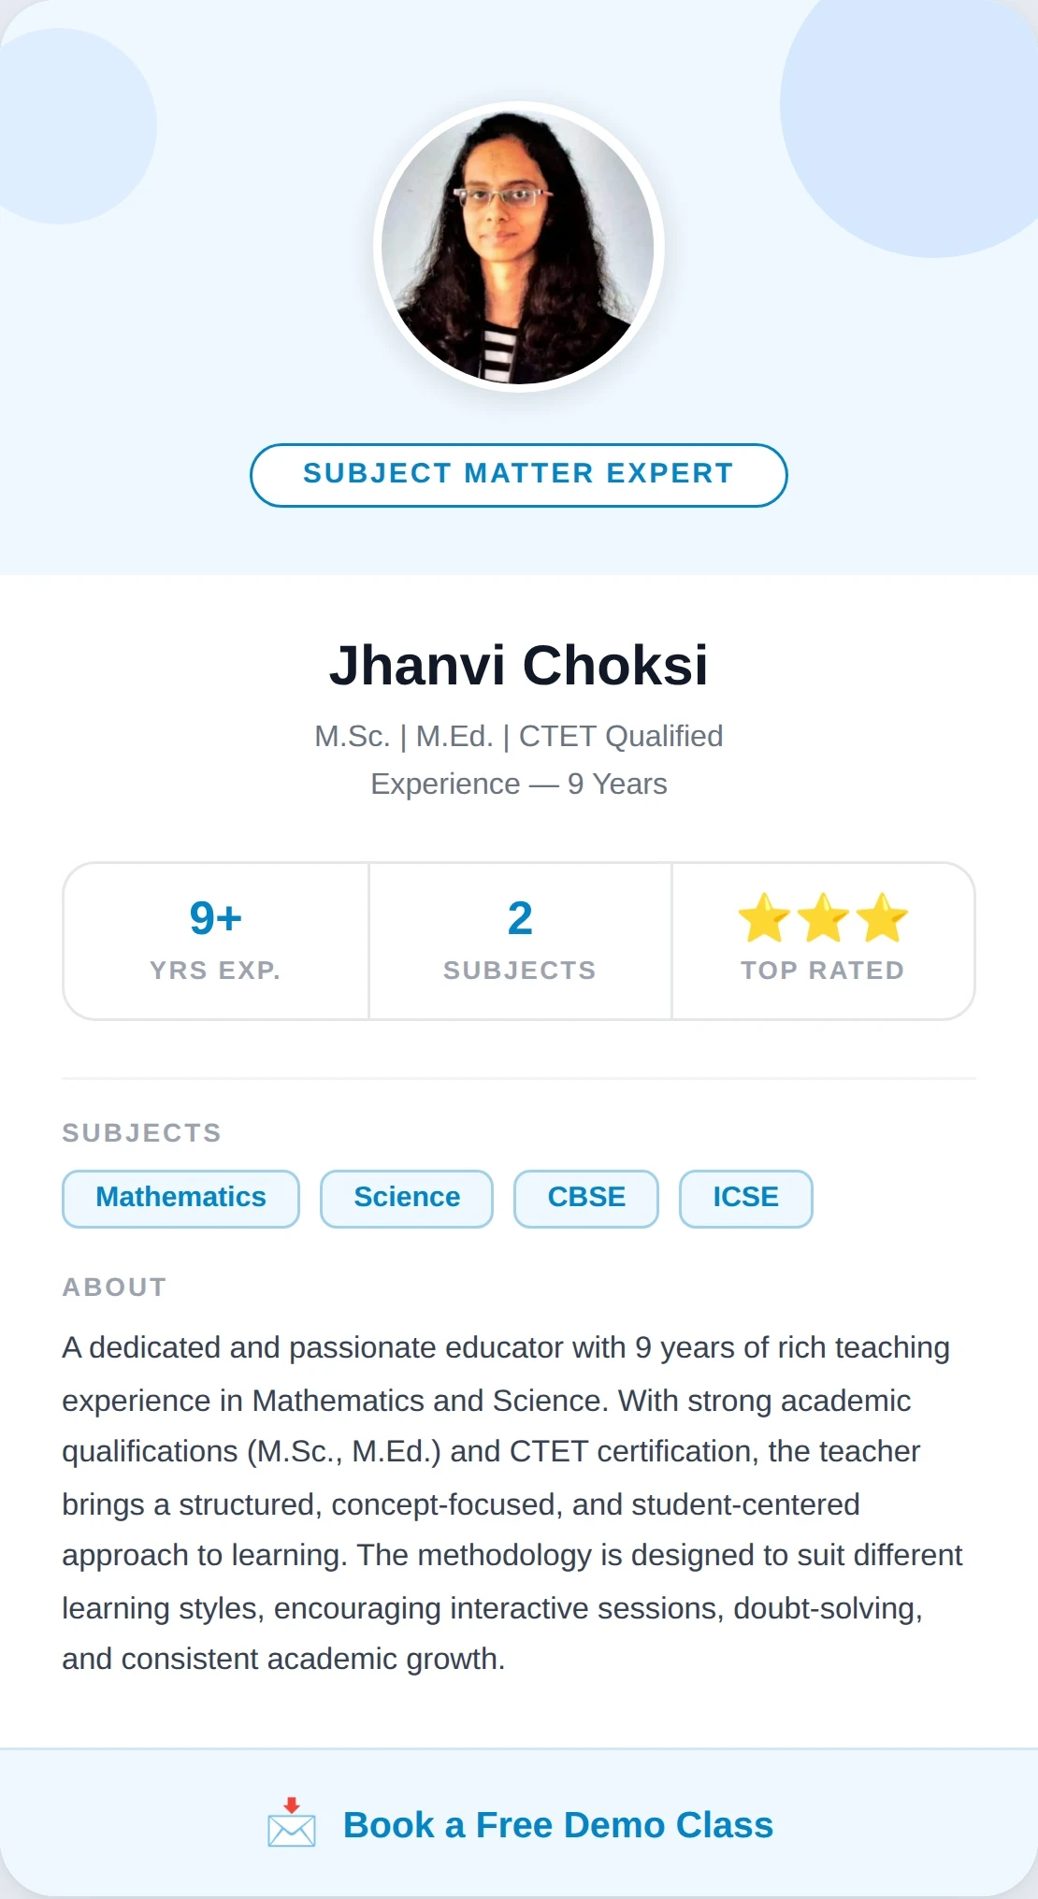Select the ICSE subject chip

[x=745, y=1198]
